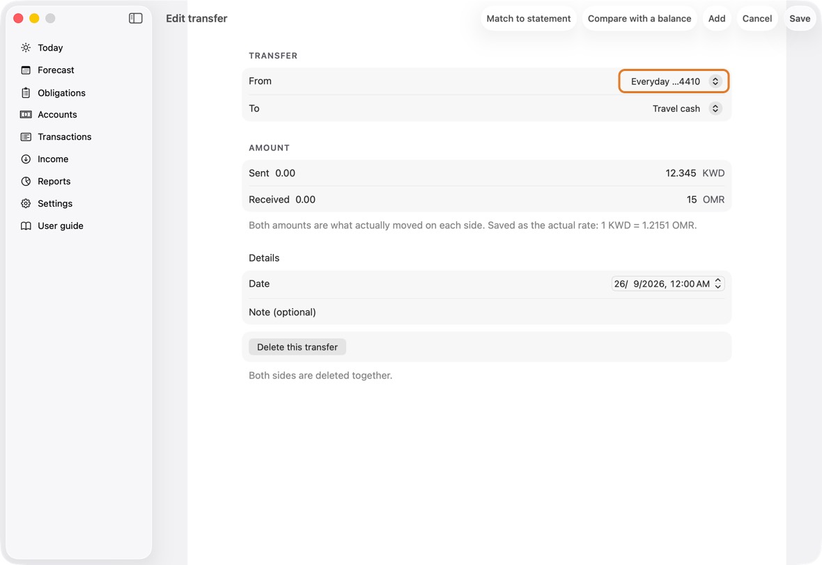Screen dimensions: 822x565
Task: Click Delete this transfer button
Action: pos(297,347)
